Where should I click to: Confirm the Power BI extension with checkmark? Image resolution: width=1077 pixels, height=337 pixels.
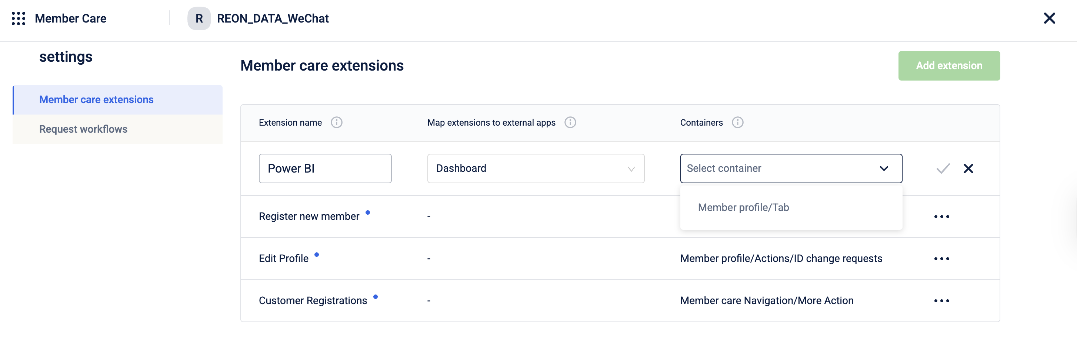tap(943, 168)
